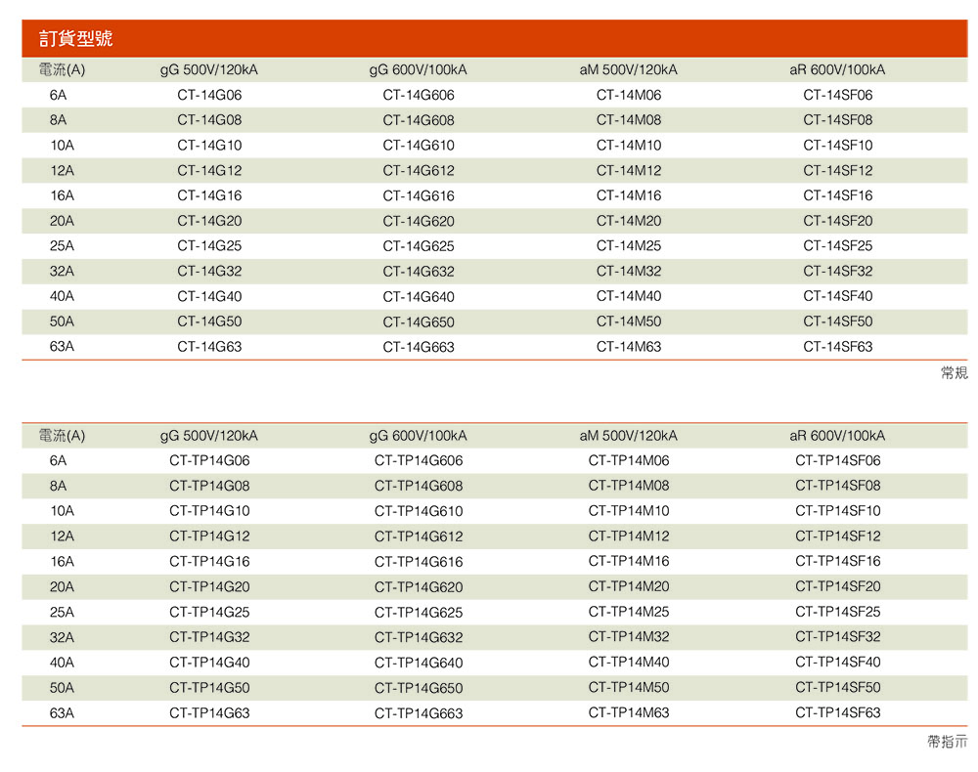Select part number CT-TP14M25
Screen dimensions: 978x772
(x=629, y=612)
